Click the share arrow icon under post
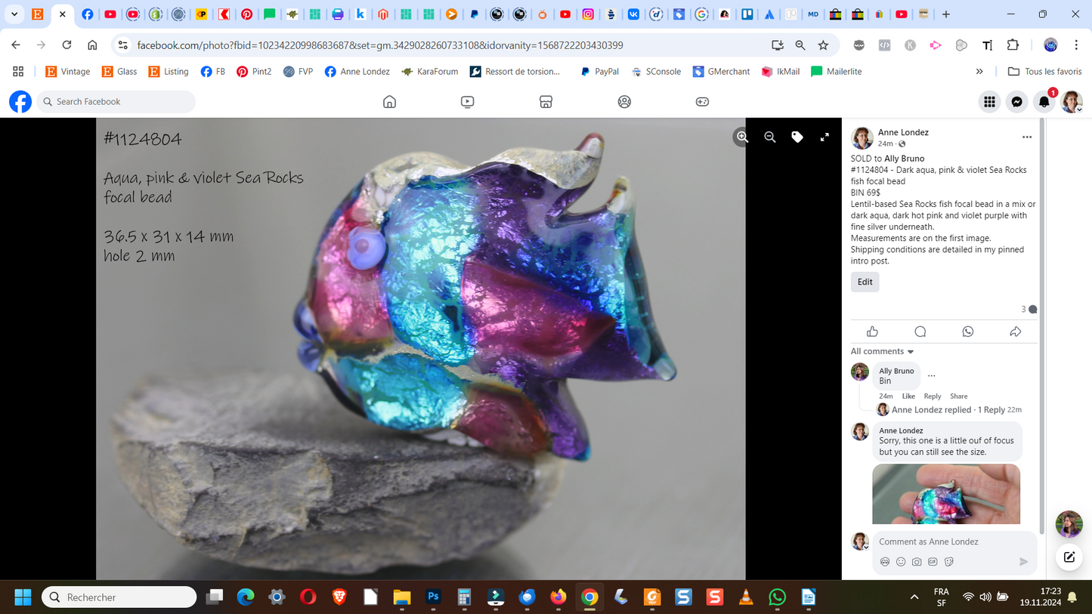The height and width of the screenshot is (614, 1092). click(1016, 332)
